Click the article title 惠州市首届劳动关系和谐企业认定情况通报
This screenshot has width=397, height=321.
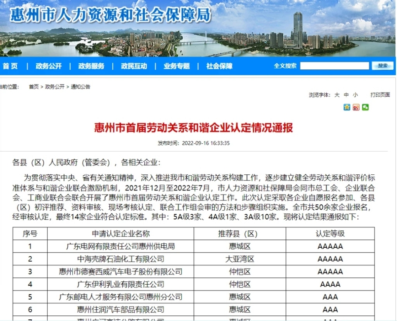pos(193,127)
